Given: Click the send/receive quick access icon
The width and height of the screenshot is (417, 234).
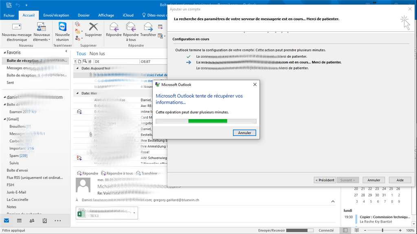Looking at the screenshot, I should pos(9,5).
